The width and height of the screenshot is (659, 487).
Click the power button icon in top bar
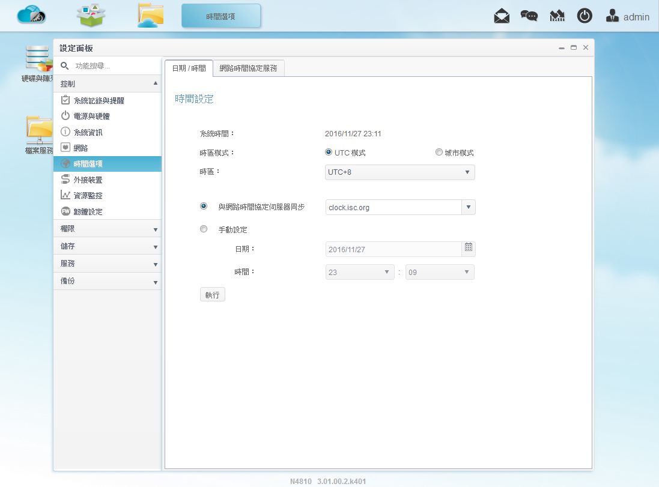(584, 16)
